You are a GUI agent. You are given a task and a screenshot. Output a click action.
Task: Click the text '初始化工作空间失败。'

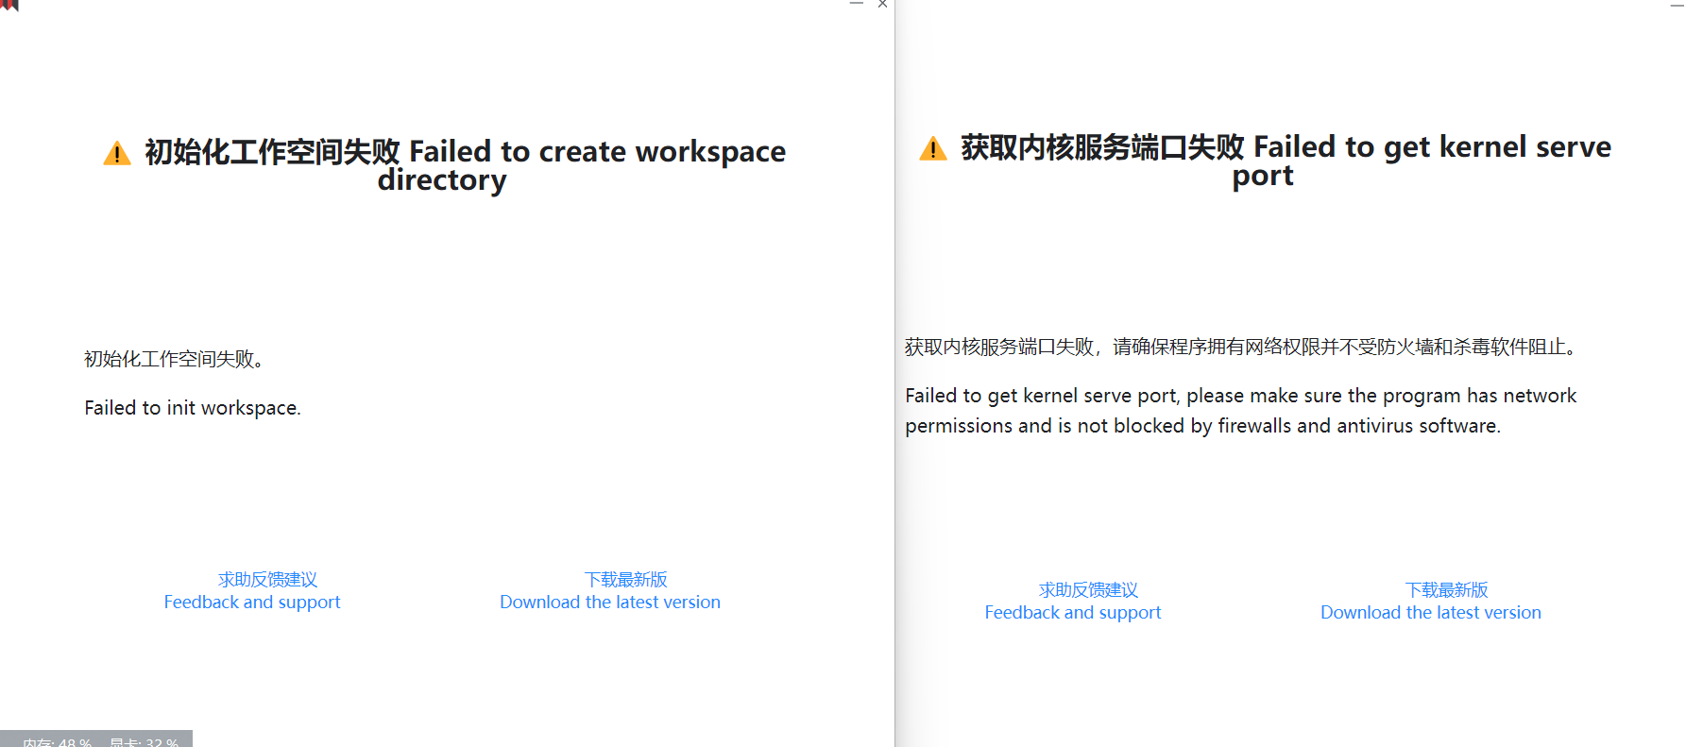point(176,359)
